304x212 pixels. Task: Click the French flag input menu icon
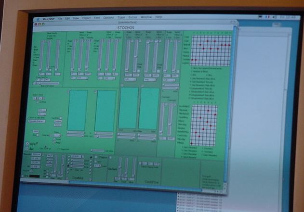tap(267, 17)
